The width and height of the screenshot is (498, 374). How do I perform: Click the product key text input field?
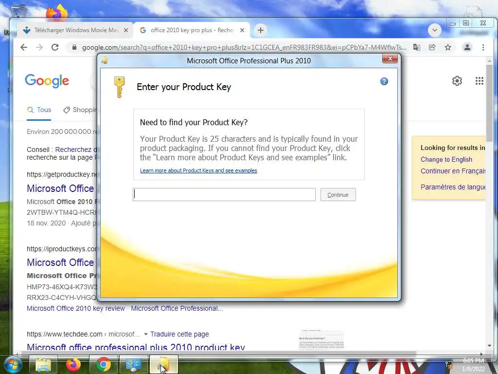(224, 194)
